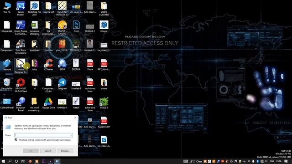Screen dimensions: 292x164
Task: Open Control Panel desktop icon
Action: pos(7,103)
